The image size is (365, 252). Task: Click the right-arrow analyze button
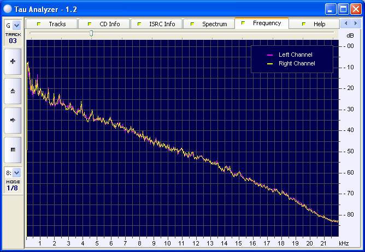tap(13, 119)
